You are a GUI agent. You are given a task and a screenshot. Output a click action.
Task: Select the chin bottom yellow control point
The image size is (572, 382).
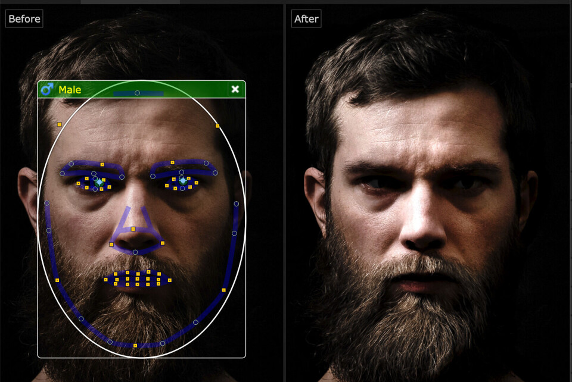135,346
